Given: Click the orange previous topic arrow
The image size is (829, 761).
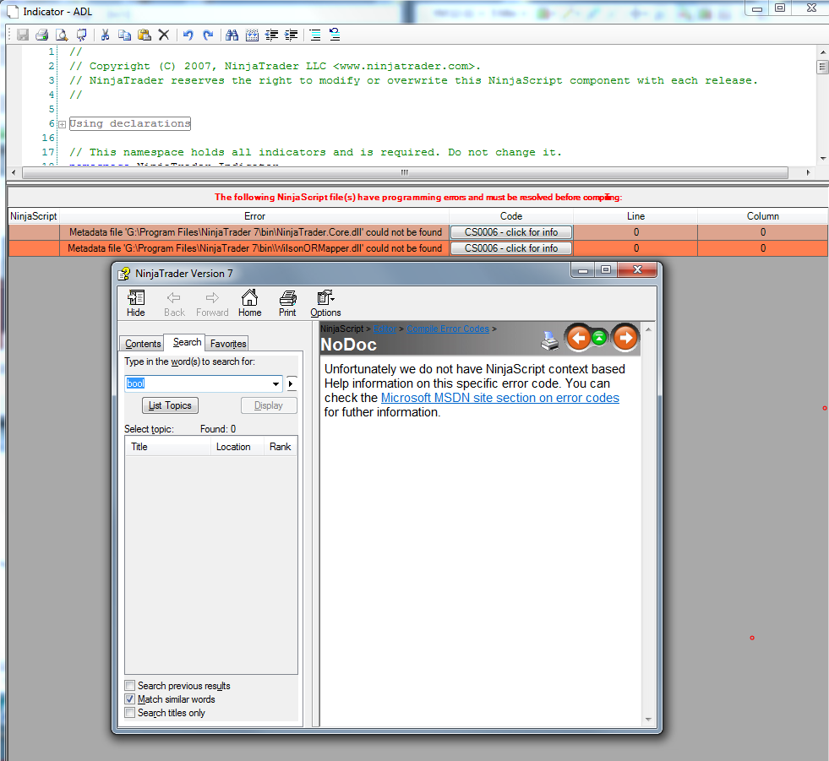Looking at the screenshot, I should pyautogui.click(x=578, y=338).
